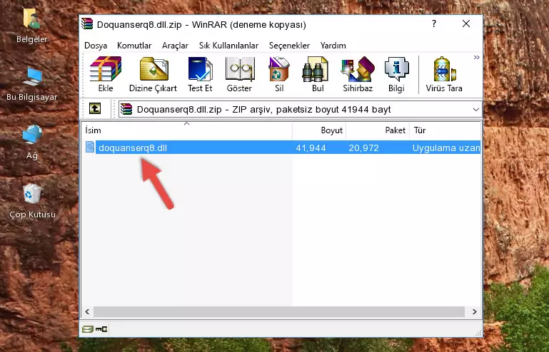Click the Virüs Tara scan icon

[444, 69]
